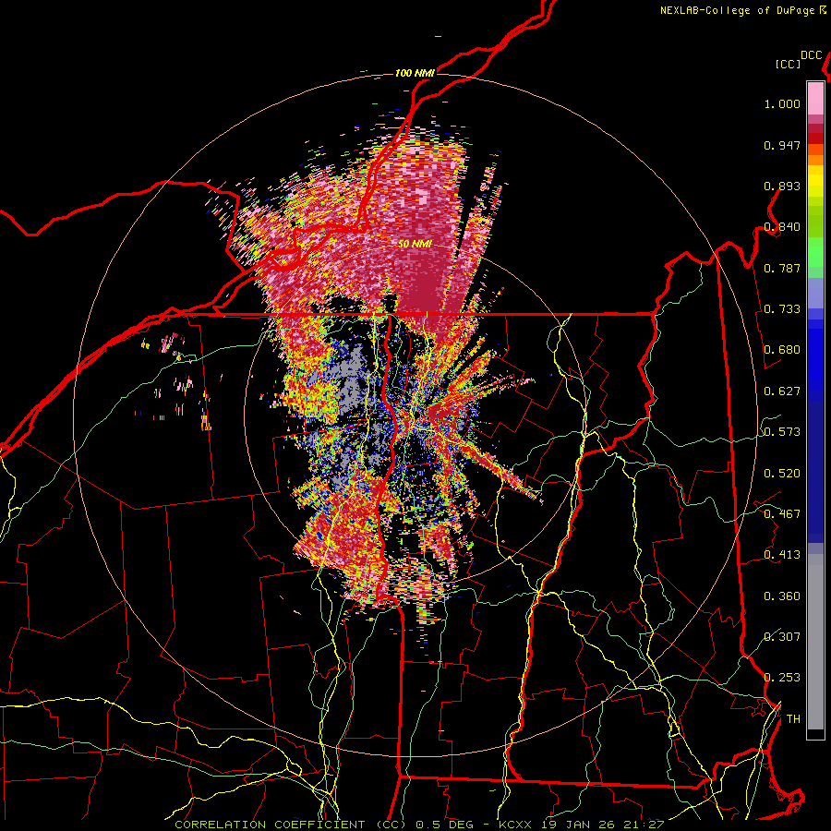Click the KCXX radar site identifier

[x=514, y=825]
